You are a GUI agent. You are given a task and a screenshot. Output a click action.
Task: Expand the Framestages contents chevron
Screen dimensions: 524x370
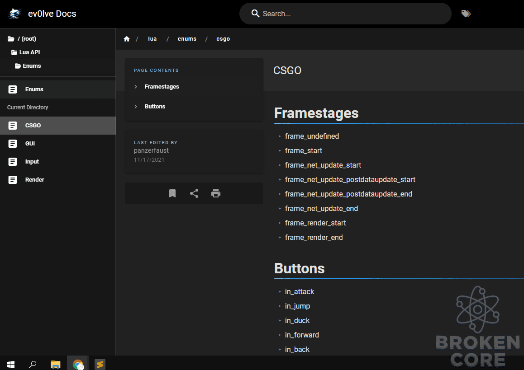(136, 87)
